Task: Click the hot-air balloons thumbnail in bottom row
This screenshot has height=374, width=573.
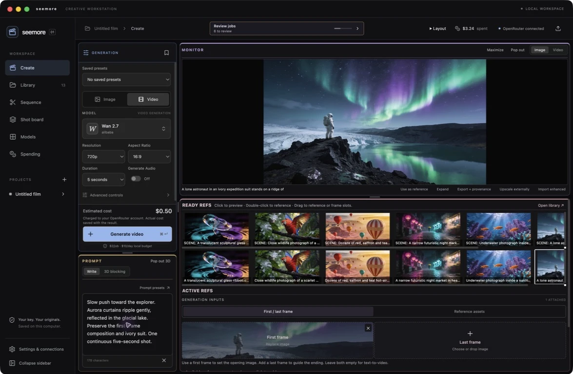Action: [357, 267]
